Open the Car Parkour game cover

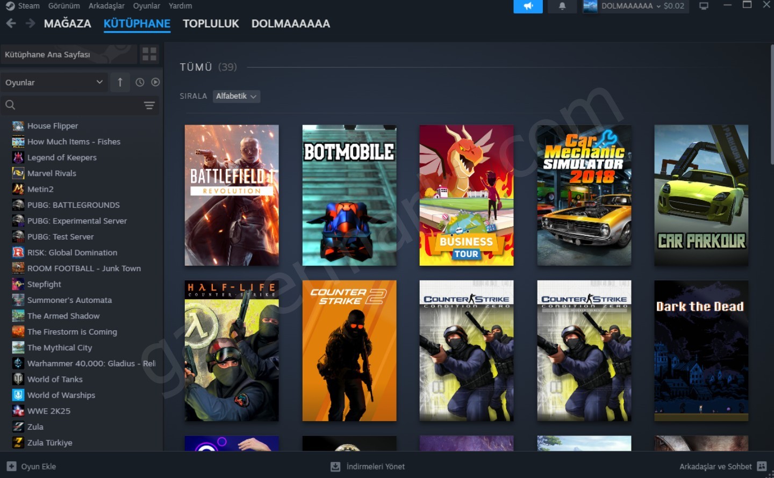point(701,195)
